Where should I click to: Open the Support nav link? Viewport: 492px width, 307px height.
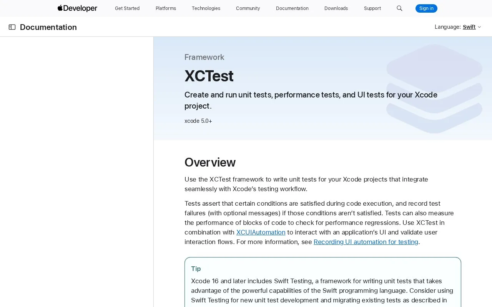(x=372, y=8)
